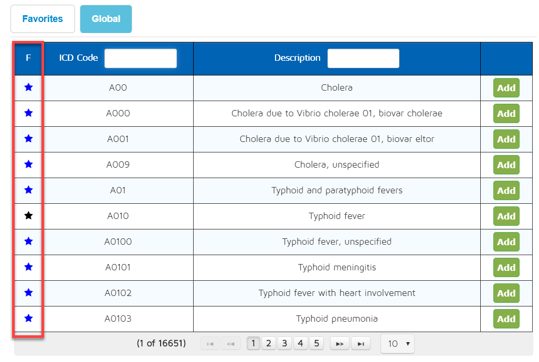The image size is (539, 362).
Task: Focus the Description search box
Action: tap(363, 58)
